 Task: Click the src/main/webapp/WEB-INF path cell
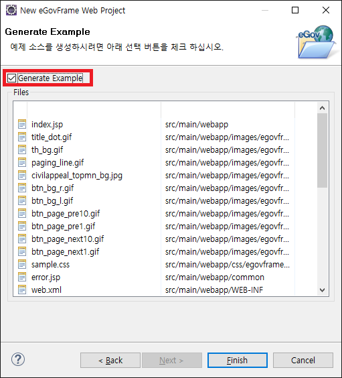point(214,290)
